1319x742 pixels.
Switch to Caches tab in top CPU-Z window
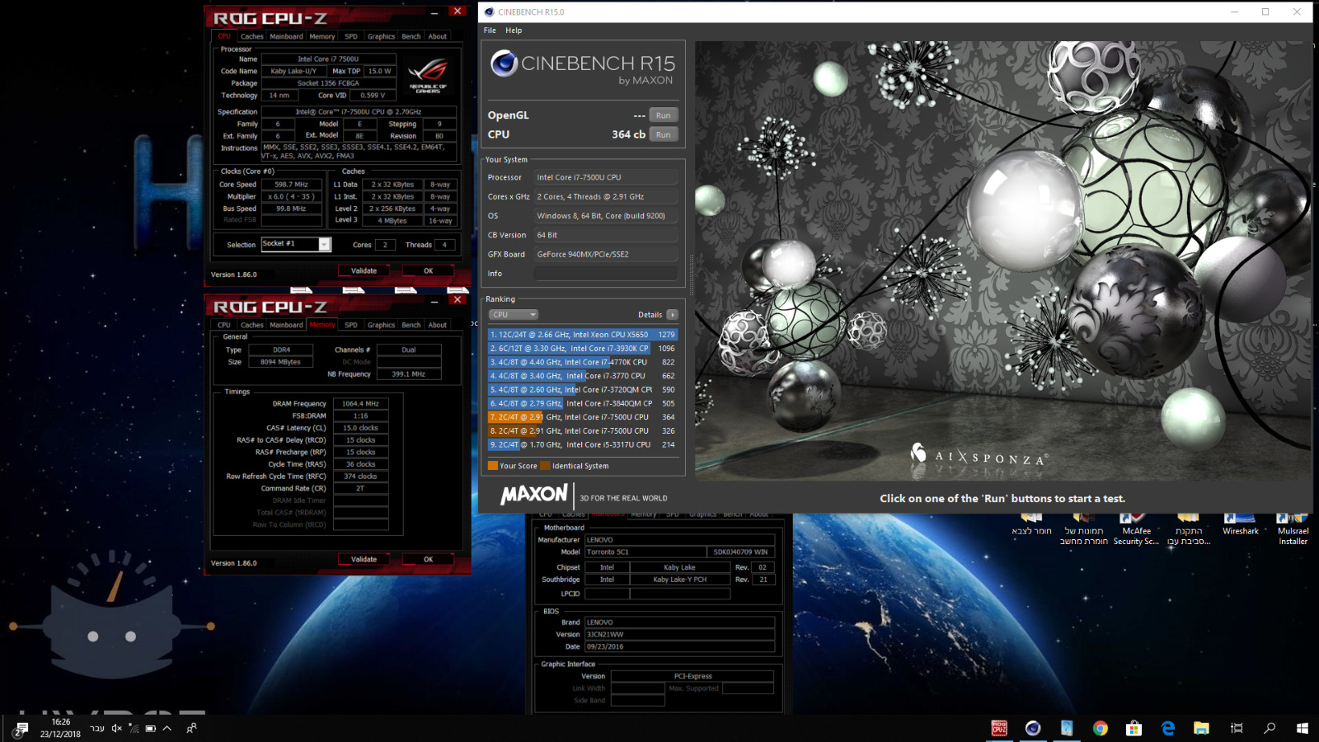251,36
